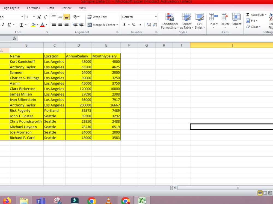Open the Data tab

point(51,8)
